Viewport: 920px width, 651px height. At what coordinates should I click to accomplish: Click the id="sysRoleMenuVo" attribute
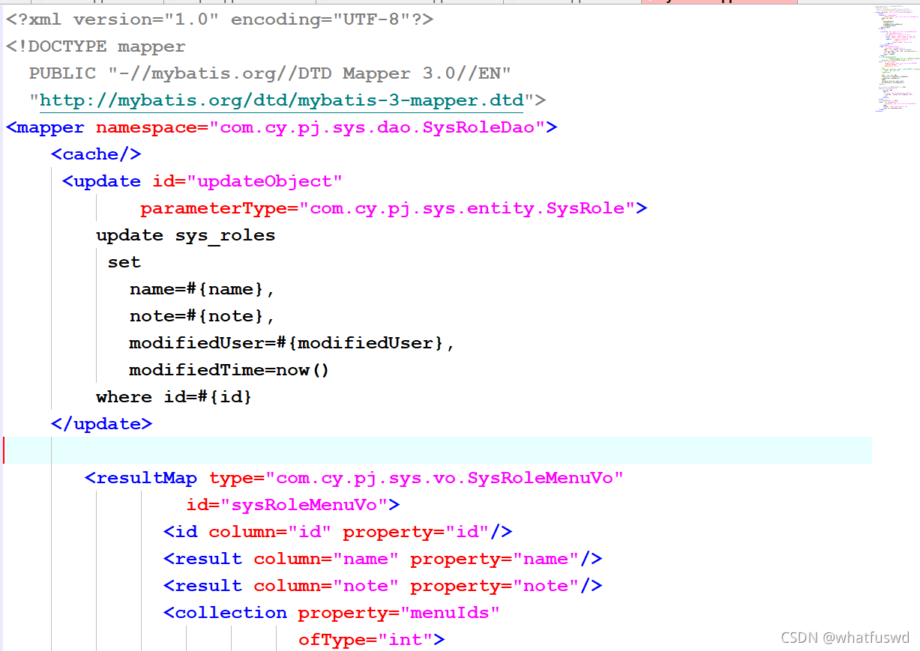[287, 505]
